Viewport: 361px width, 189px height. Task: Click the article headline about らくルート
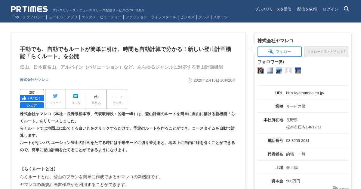[125, 53]
